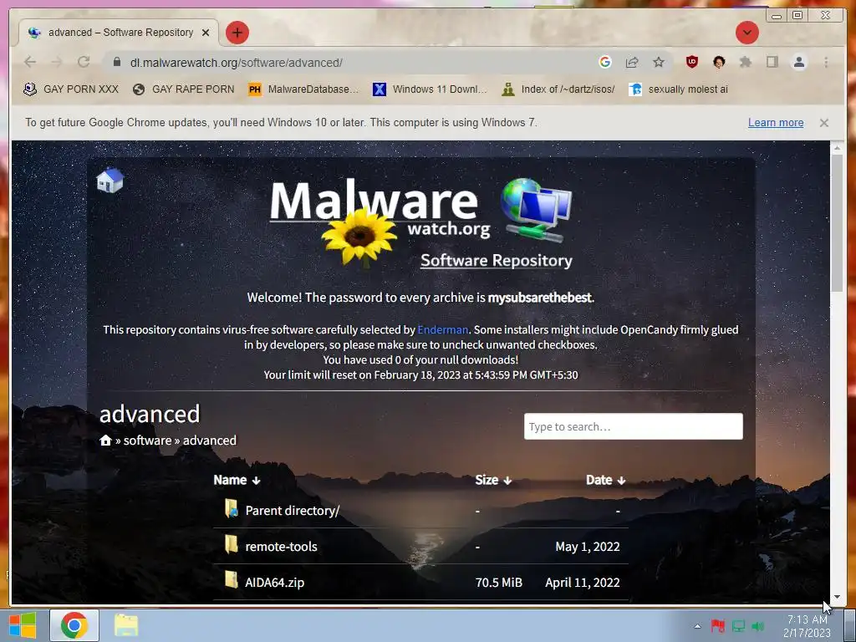Reload the page with the refresh icon

coord(84,62)
